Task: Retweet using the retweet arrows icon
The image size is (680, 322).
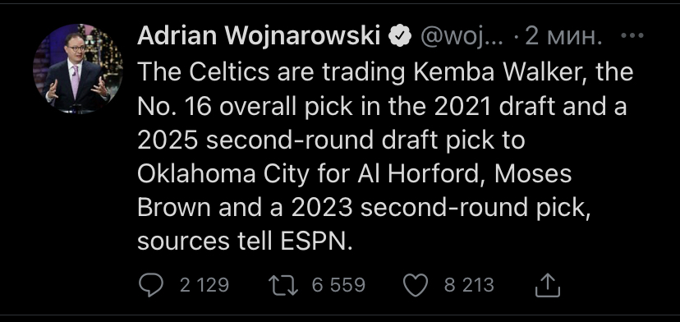Action: coord(283,286)
